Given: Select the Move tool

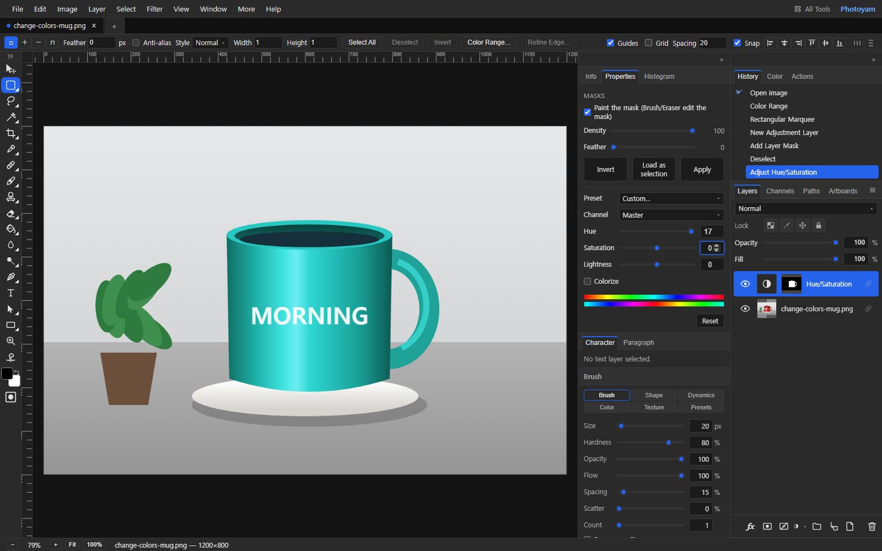Looking at the screenshot, I should click(x=10, y=69).
